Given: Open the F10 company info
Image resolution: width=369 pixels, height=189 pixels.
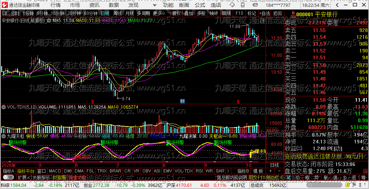Looking at the screenshot, I should pyautogui.click(x=239, y=13).
